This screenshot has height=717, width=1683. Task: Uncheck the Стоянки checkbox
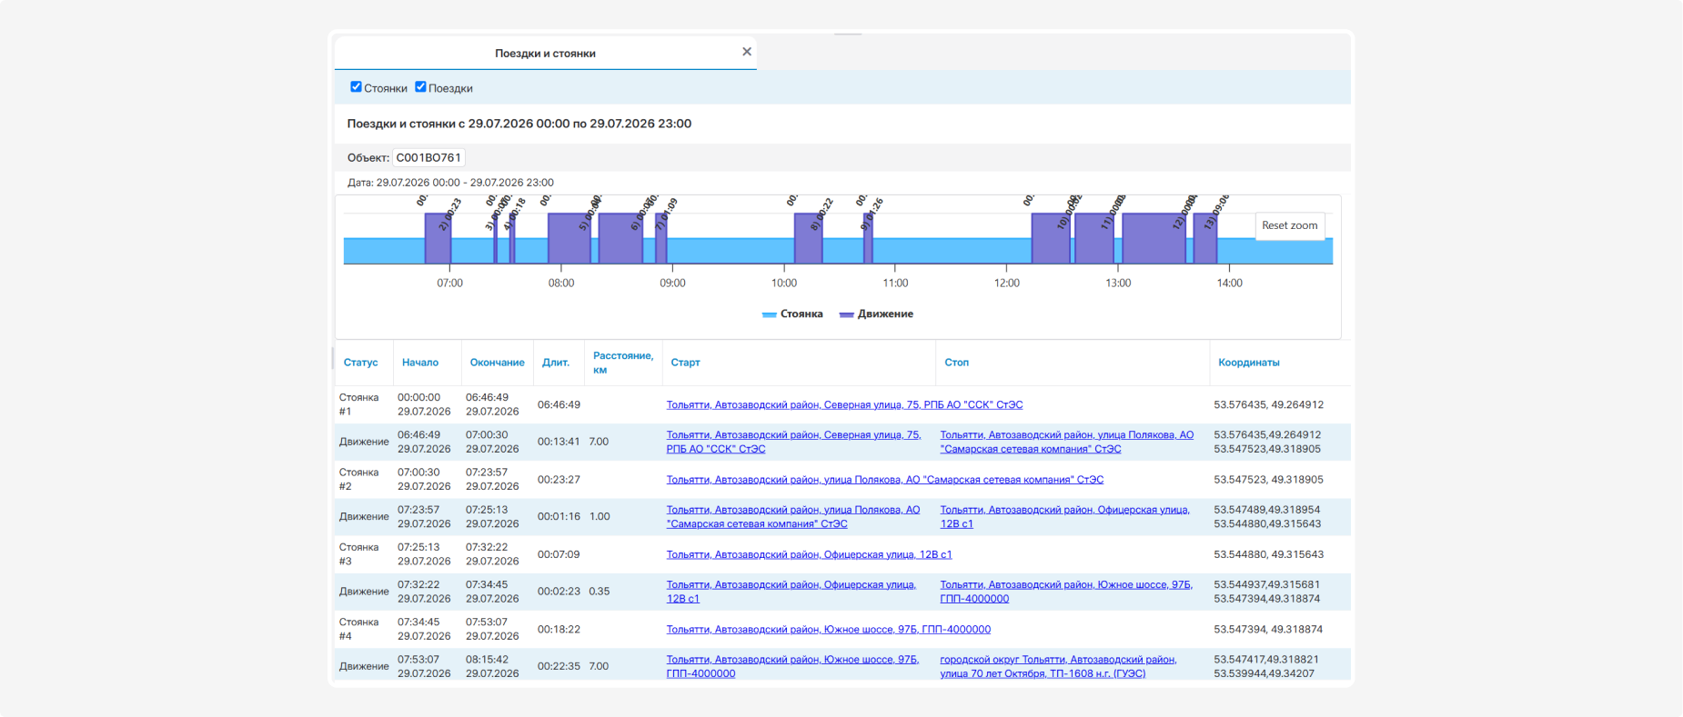(356, 87)
